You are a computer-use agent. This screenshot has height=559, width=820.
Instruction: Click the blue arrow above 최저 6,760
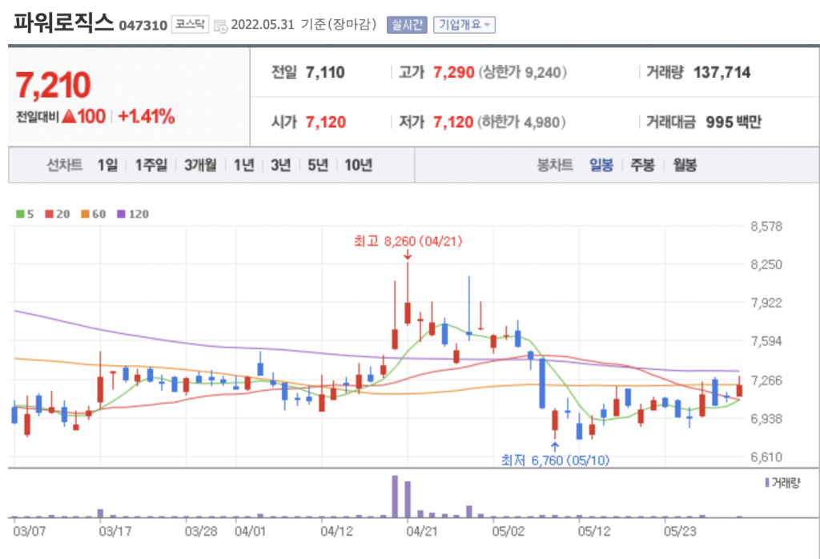click(555, 445)
